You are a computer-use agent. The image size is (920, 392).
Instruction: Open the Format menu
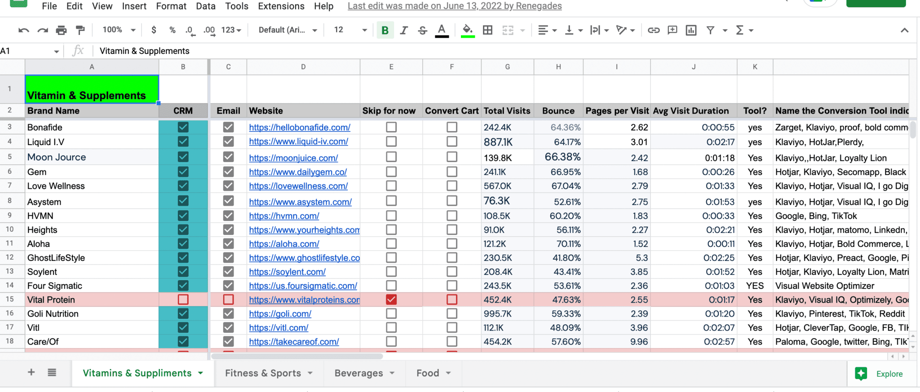click(x=171, y=6)
